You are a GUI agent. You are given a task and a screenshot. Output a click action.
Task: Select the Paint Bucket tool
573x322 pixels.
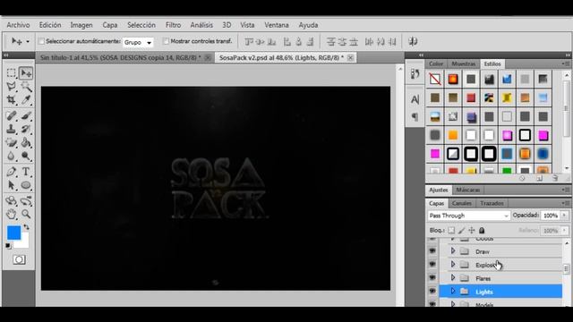pyautogui.click(x=26, y=143)
